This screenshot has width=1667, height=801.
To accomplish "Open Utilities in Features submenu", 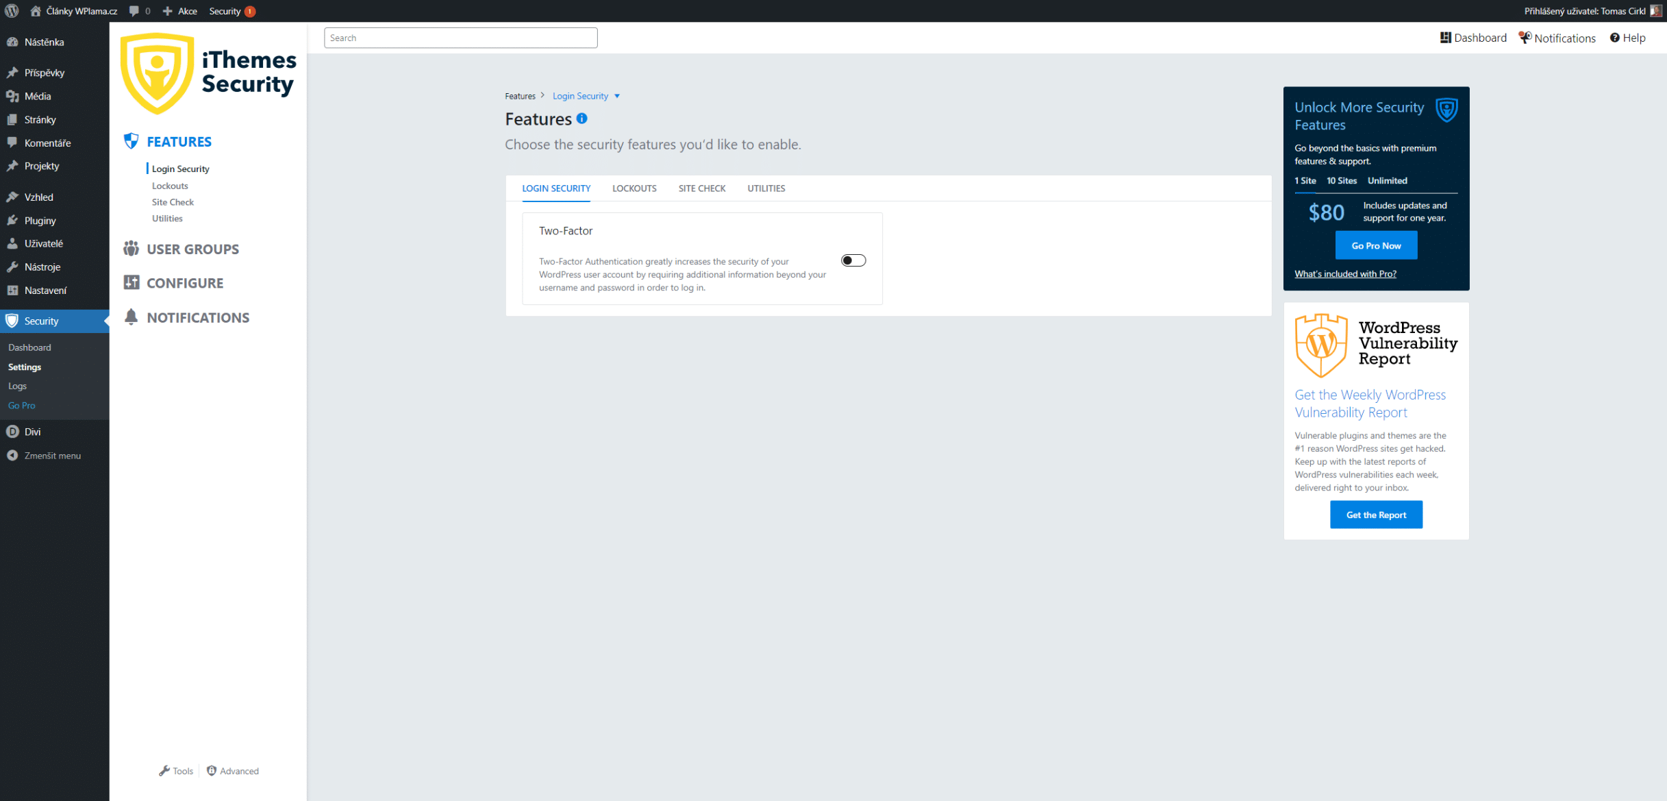I will [167, 219].
